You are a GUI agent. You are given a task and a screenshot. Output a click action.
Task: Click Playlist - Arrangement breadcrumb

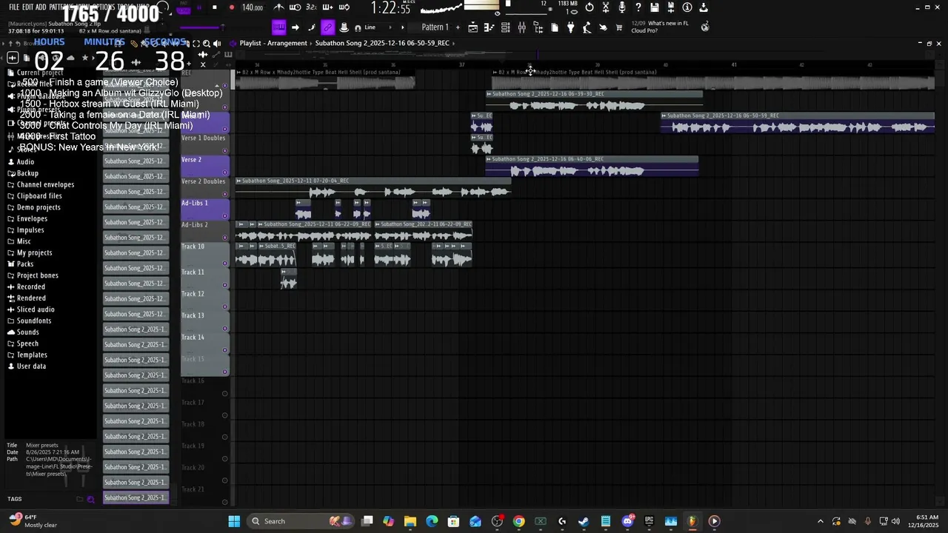[273, 43]
